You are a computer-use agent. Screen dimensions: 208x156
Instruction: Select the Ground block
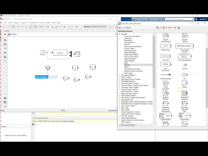[x=185, y=65]
